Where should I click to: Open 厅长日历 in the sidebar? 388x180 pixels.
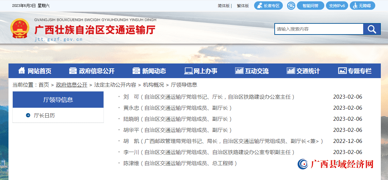coord(44,115)
